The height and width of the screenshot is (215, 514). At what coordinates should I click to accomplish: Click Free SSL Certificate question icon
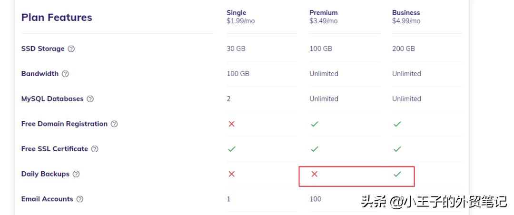coord(95,149)
